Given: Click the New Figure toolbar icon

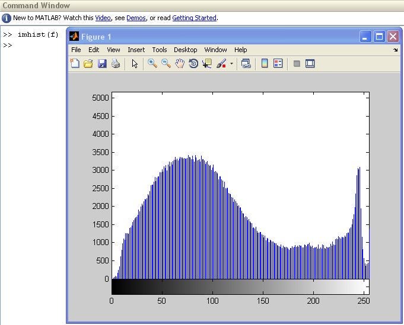Looking at the screenshot, I should pos(75,63).
